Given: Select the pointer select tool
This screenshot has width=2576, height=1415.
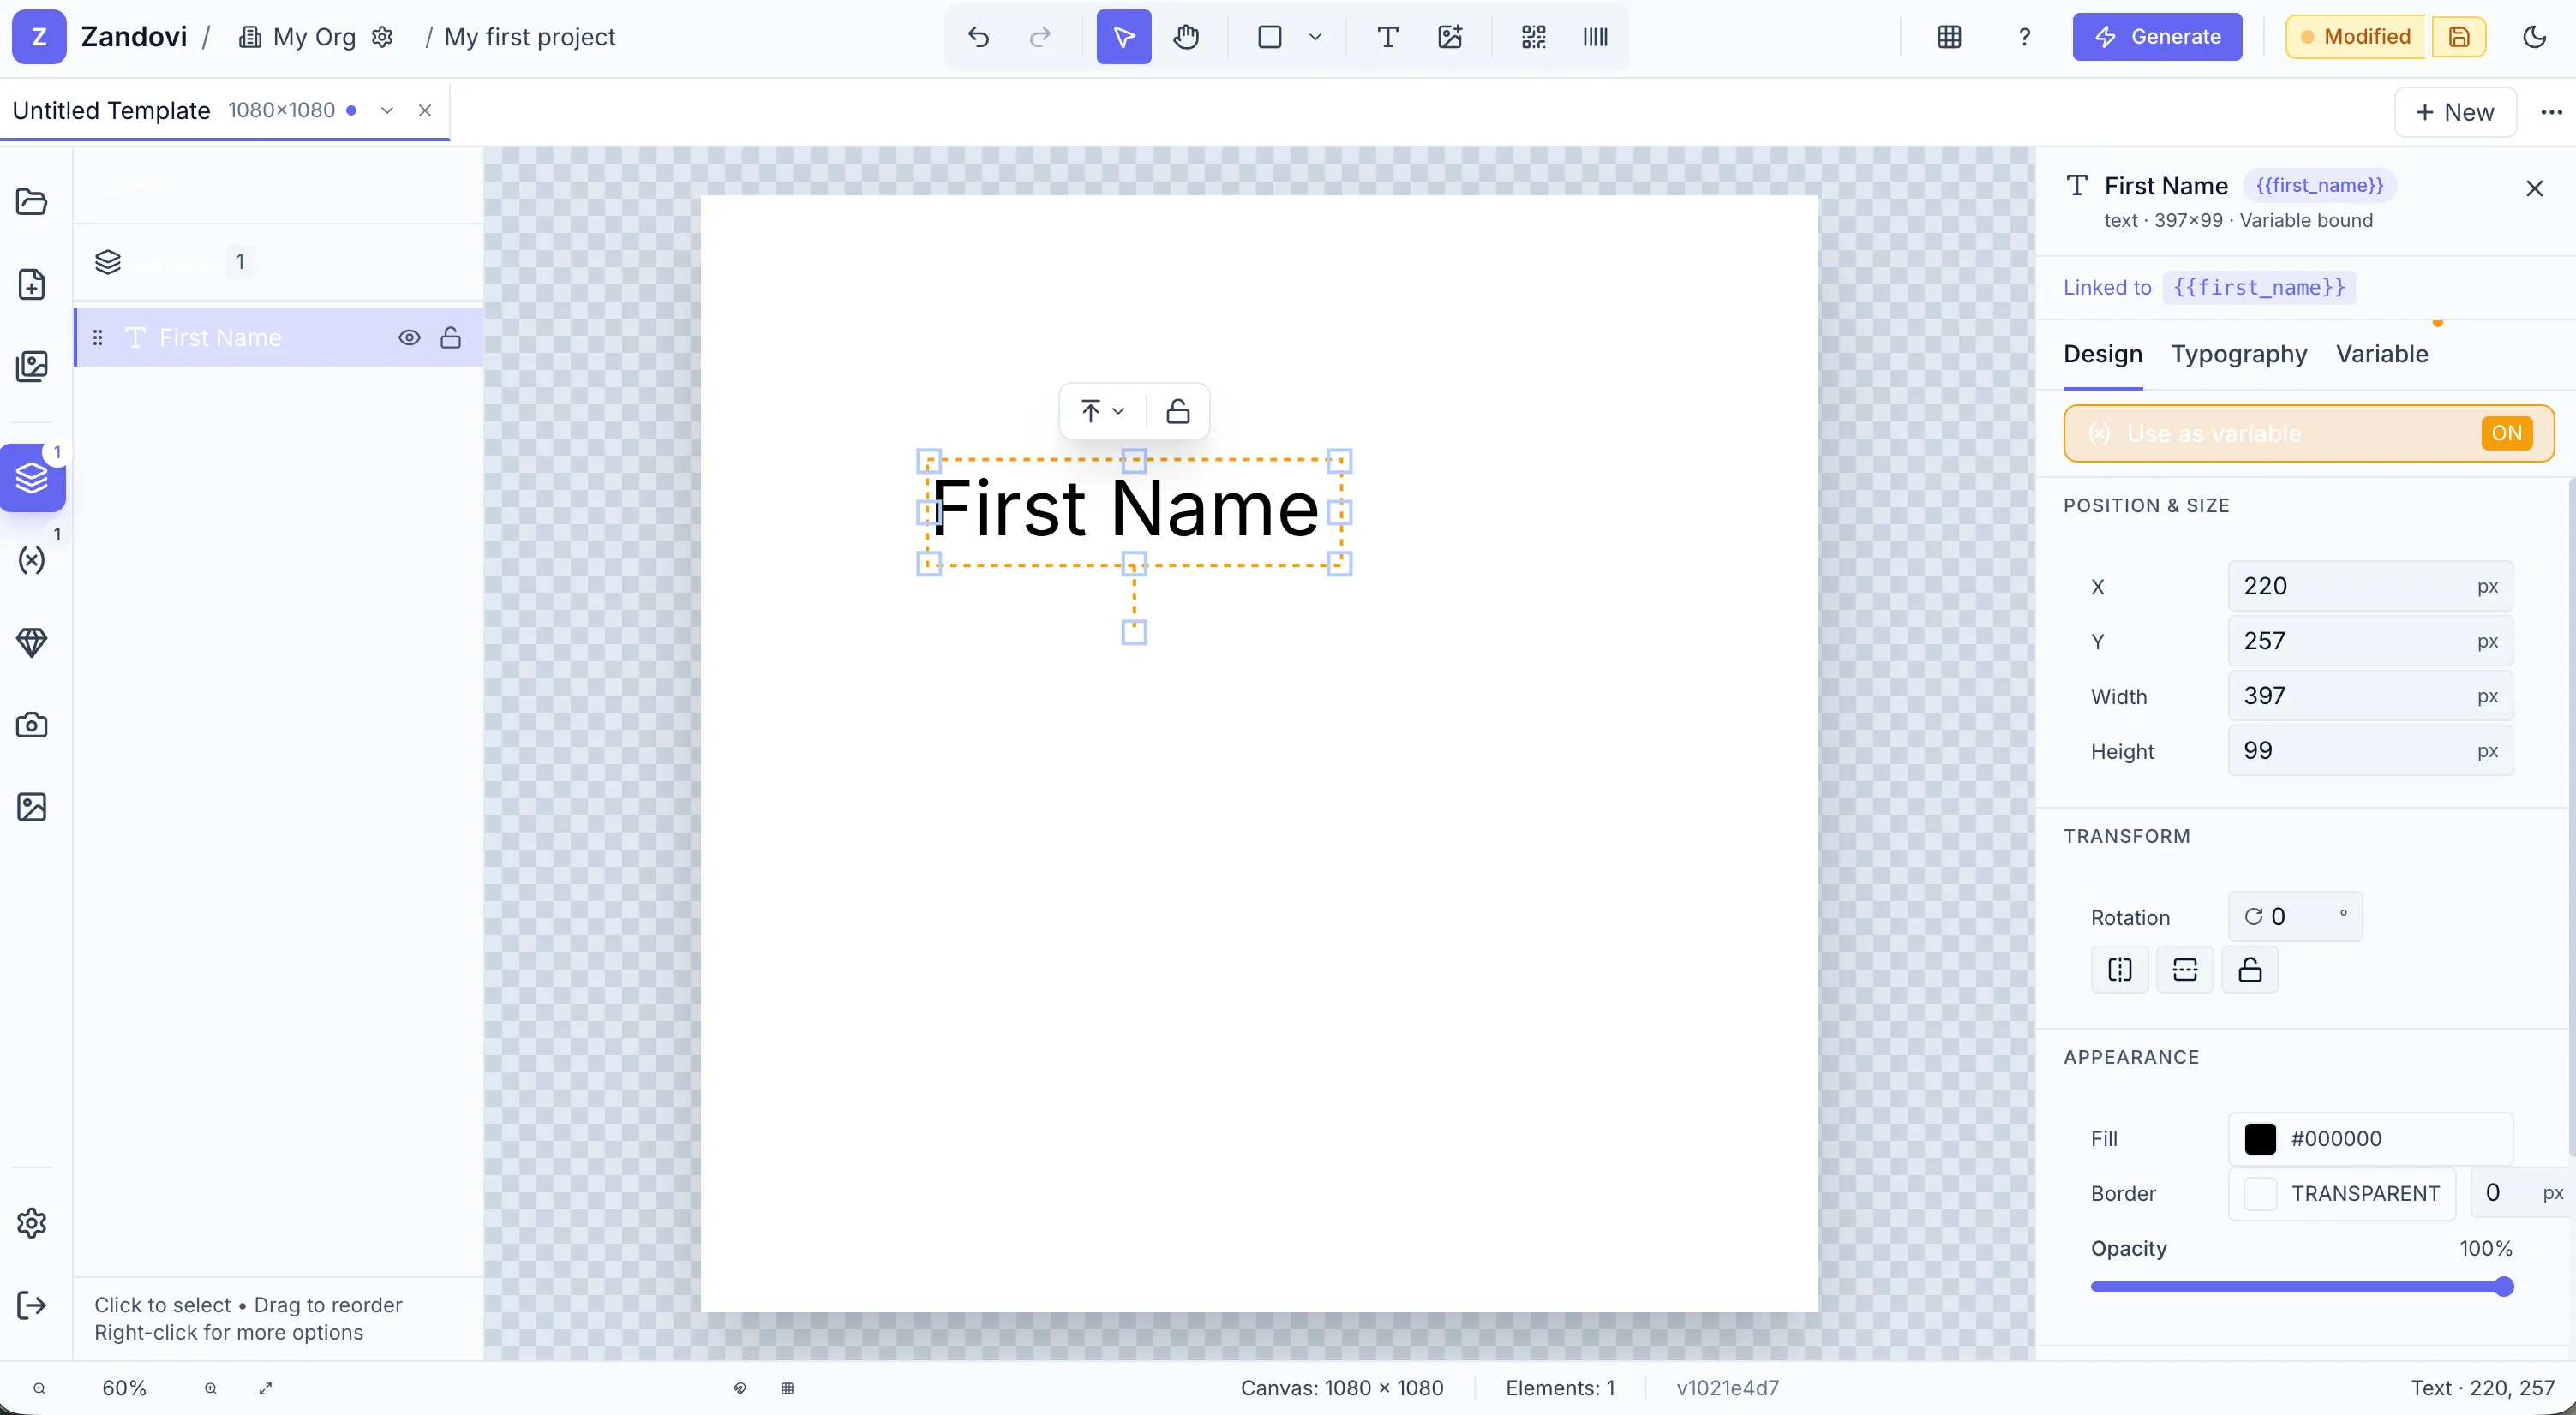Looking at the screenshot, I should 1123,37.
